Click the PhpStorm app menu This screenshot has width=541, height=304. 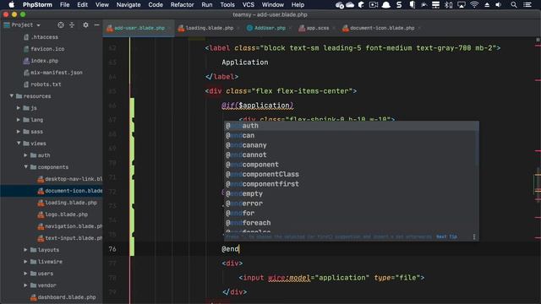point(37,5)
